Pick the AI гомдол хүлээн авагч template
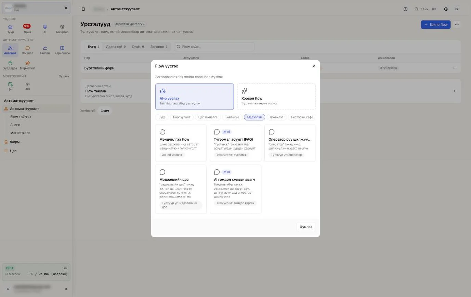The height and width of the screenshot is (297, 471). tap(235, 189)
